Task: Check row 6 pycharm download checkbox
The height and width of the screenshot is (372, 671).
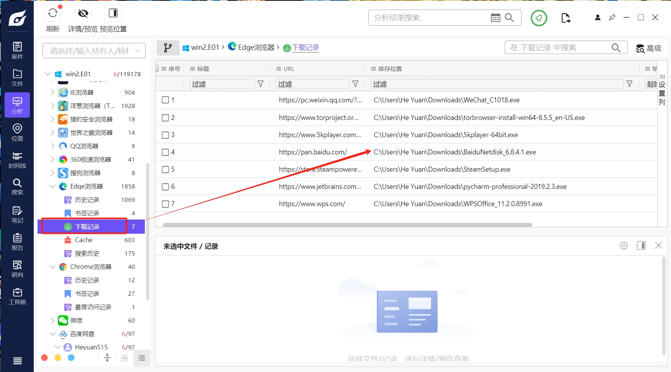Action: click(165, 187)
